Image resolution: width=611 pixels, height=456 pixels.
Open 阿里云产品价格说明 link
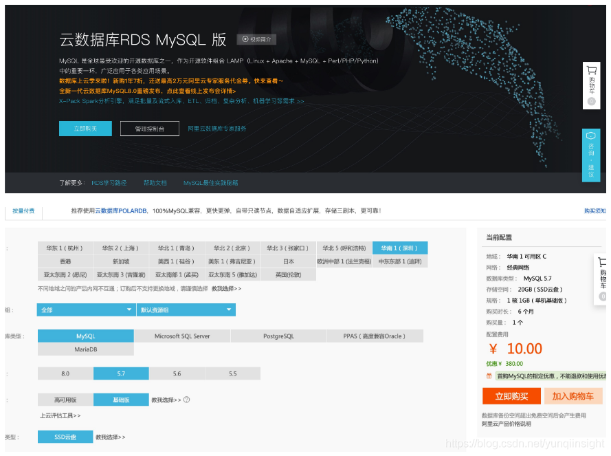click(x=506, y=424)
